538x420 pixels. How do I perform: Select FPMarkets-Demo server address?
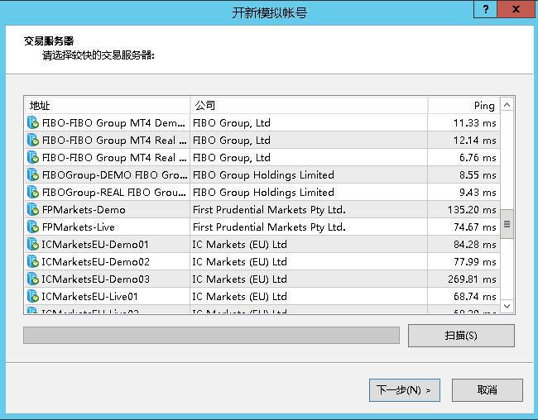[84, 210]
